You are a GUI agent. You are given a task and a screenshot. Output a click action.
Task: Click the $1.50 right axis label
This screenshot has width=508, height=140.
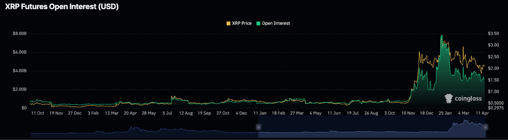coord(493,80)
